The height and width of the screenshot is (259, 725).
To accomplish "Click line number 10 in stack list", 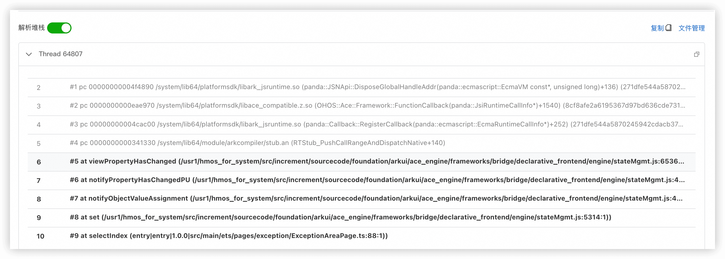I will pos(40,236).
